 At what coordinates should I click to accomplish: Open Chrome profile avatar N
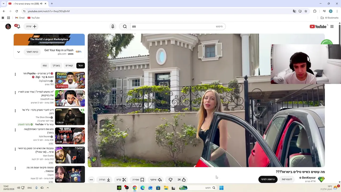click(331, 11)
